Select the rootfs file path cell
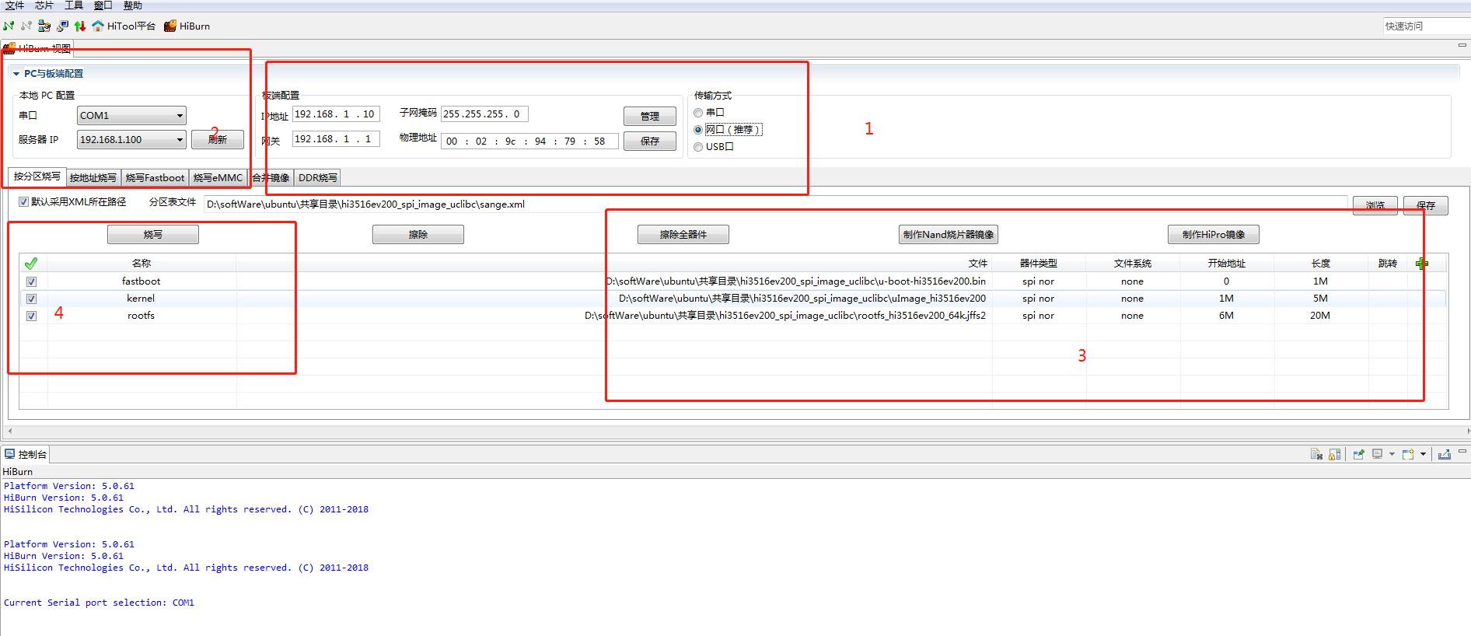1471x636 pixels. point(614,316)
